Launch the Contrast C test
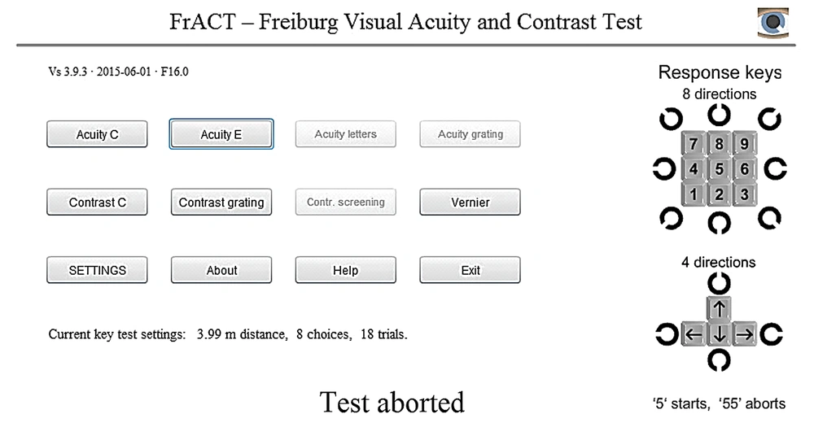Viewport: 814px width, 427px height. (x=97, y=202)
